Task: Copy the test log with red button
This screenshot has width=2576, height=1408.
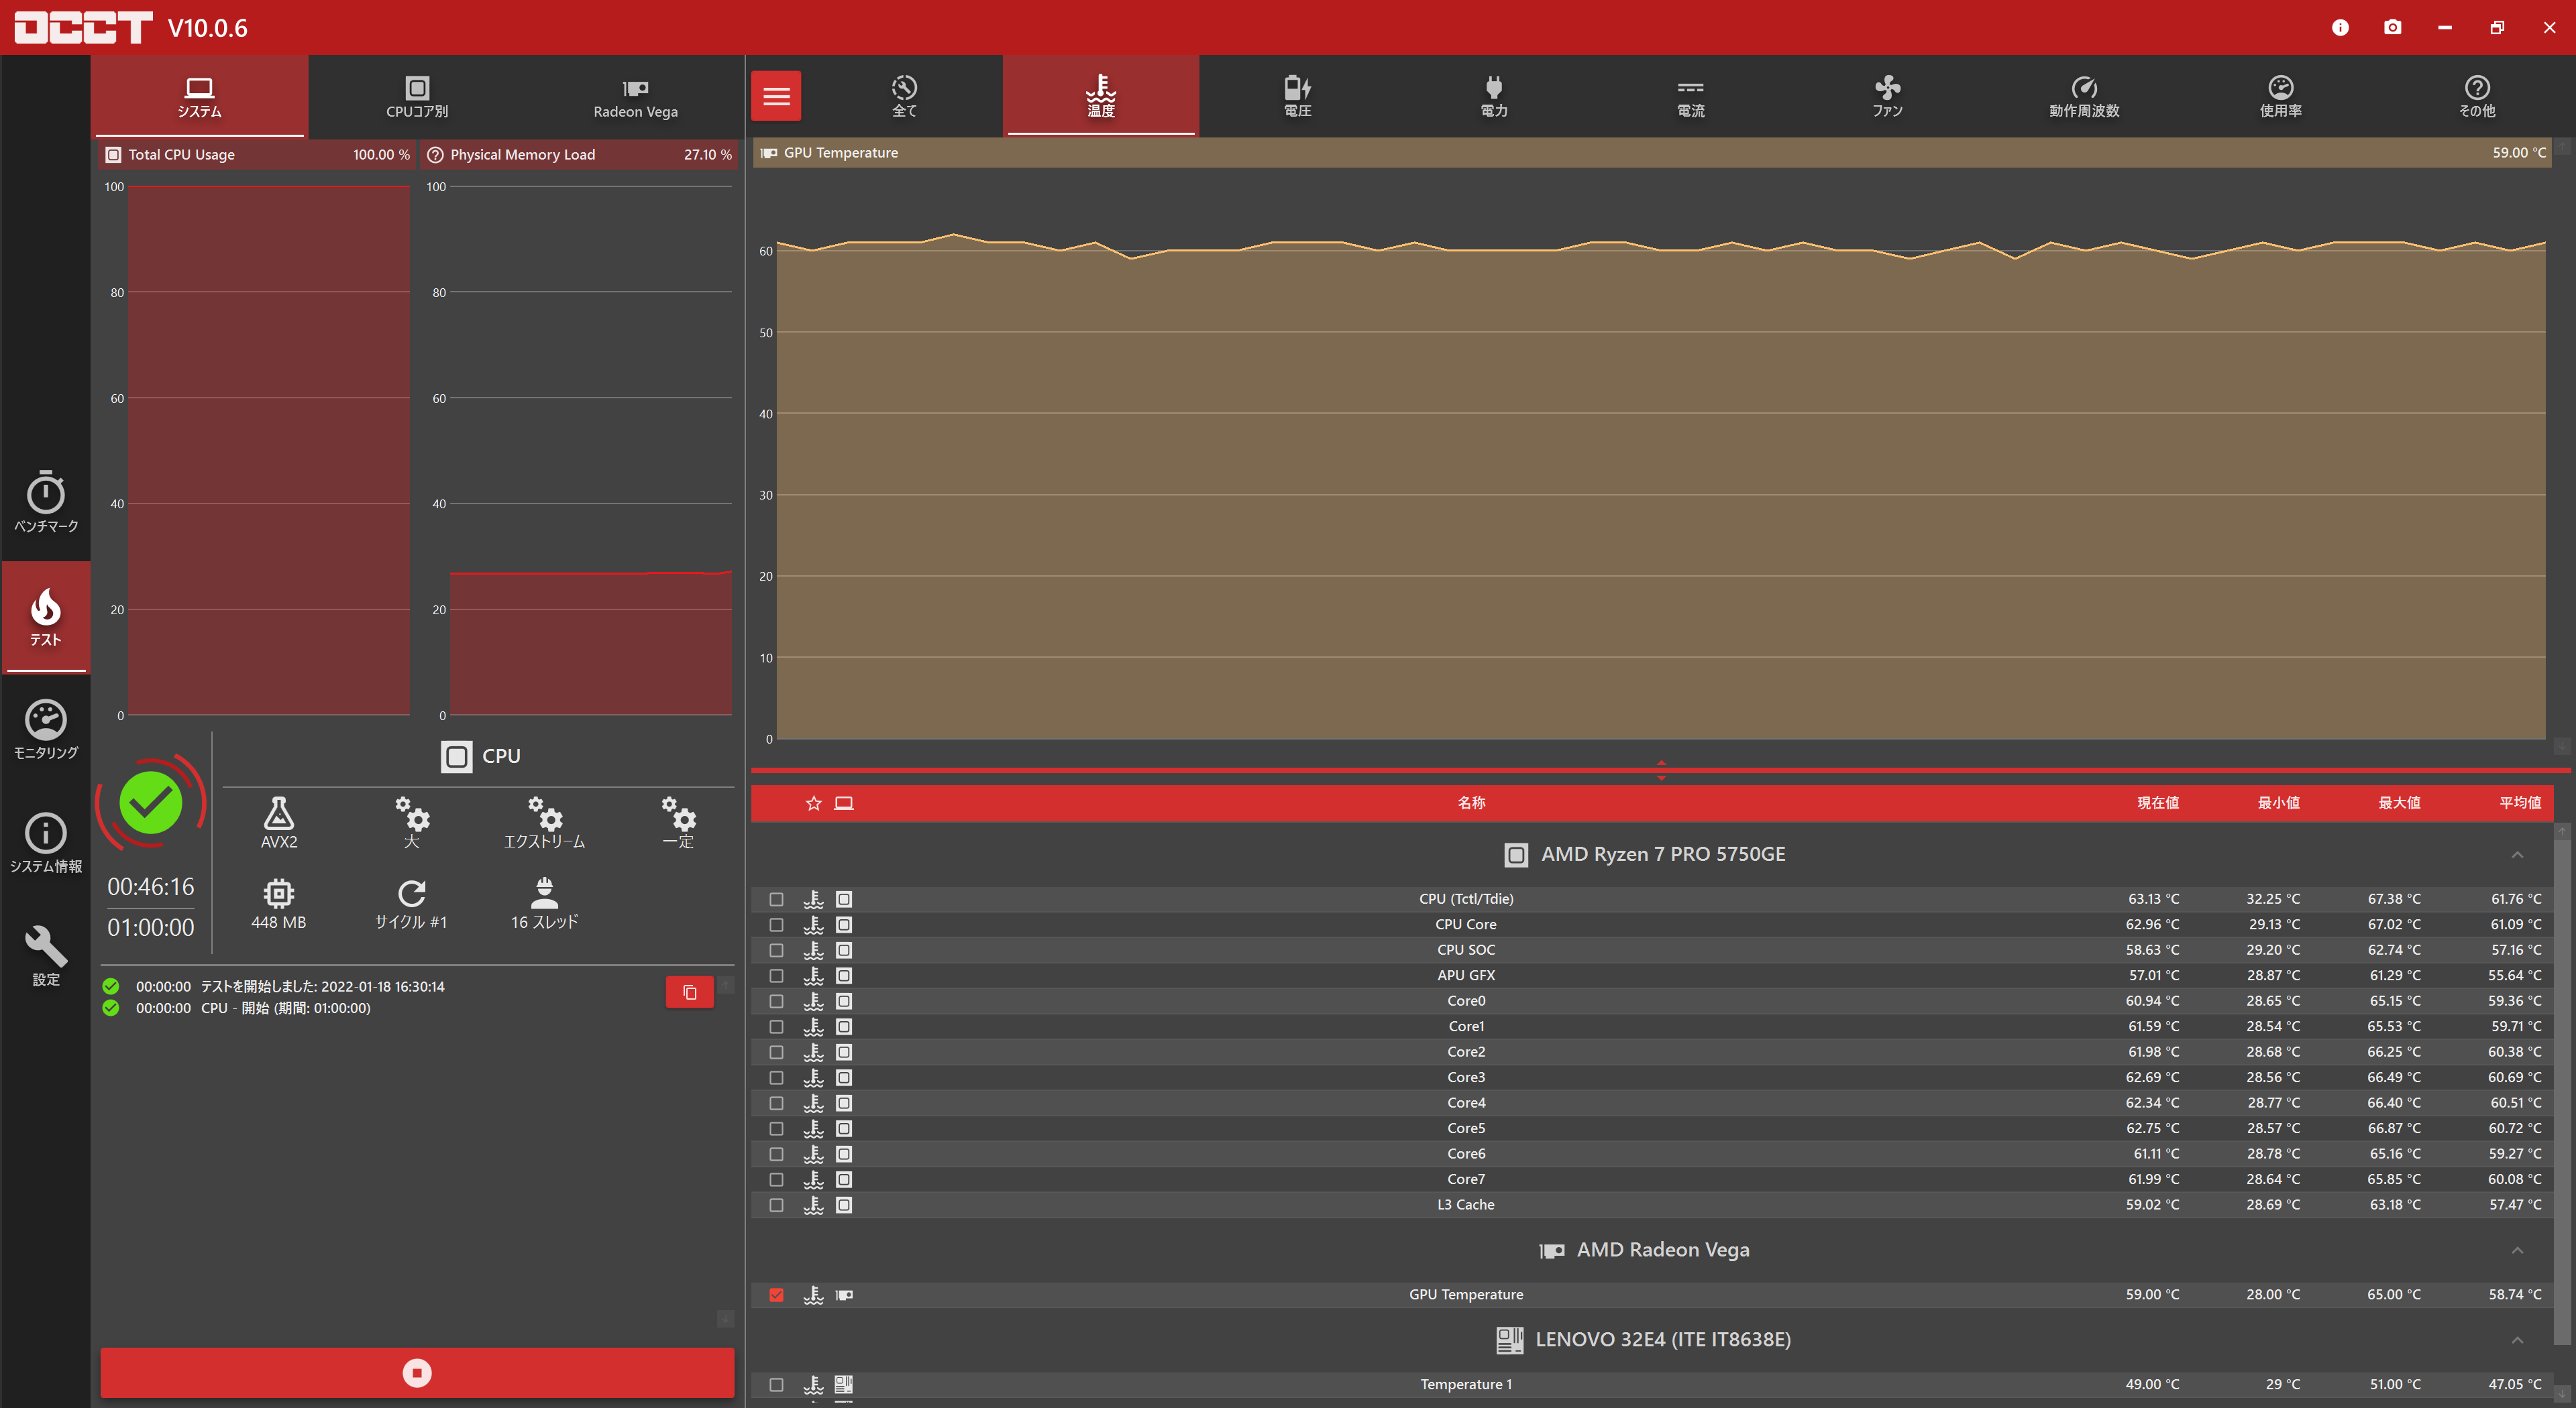Action: pyautogui.click(x=689, y=992)
